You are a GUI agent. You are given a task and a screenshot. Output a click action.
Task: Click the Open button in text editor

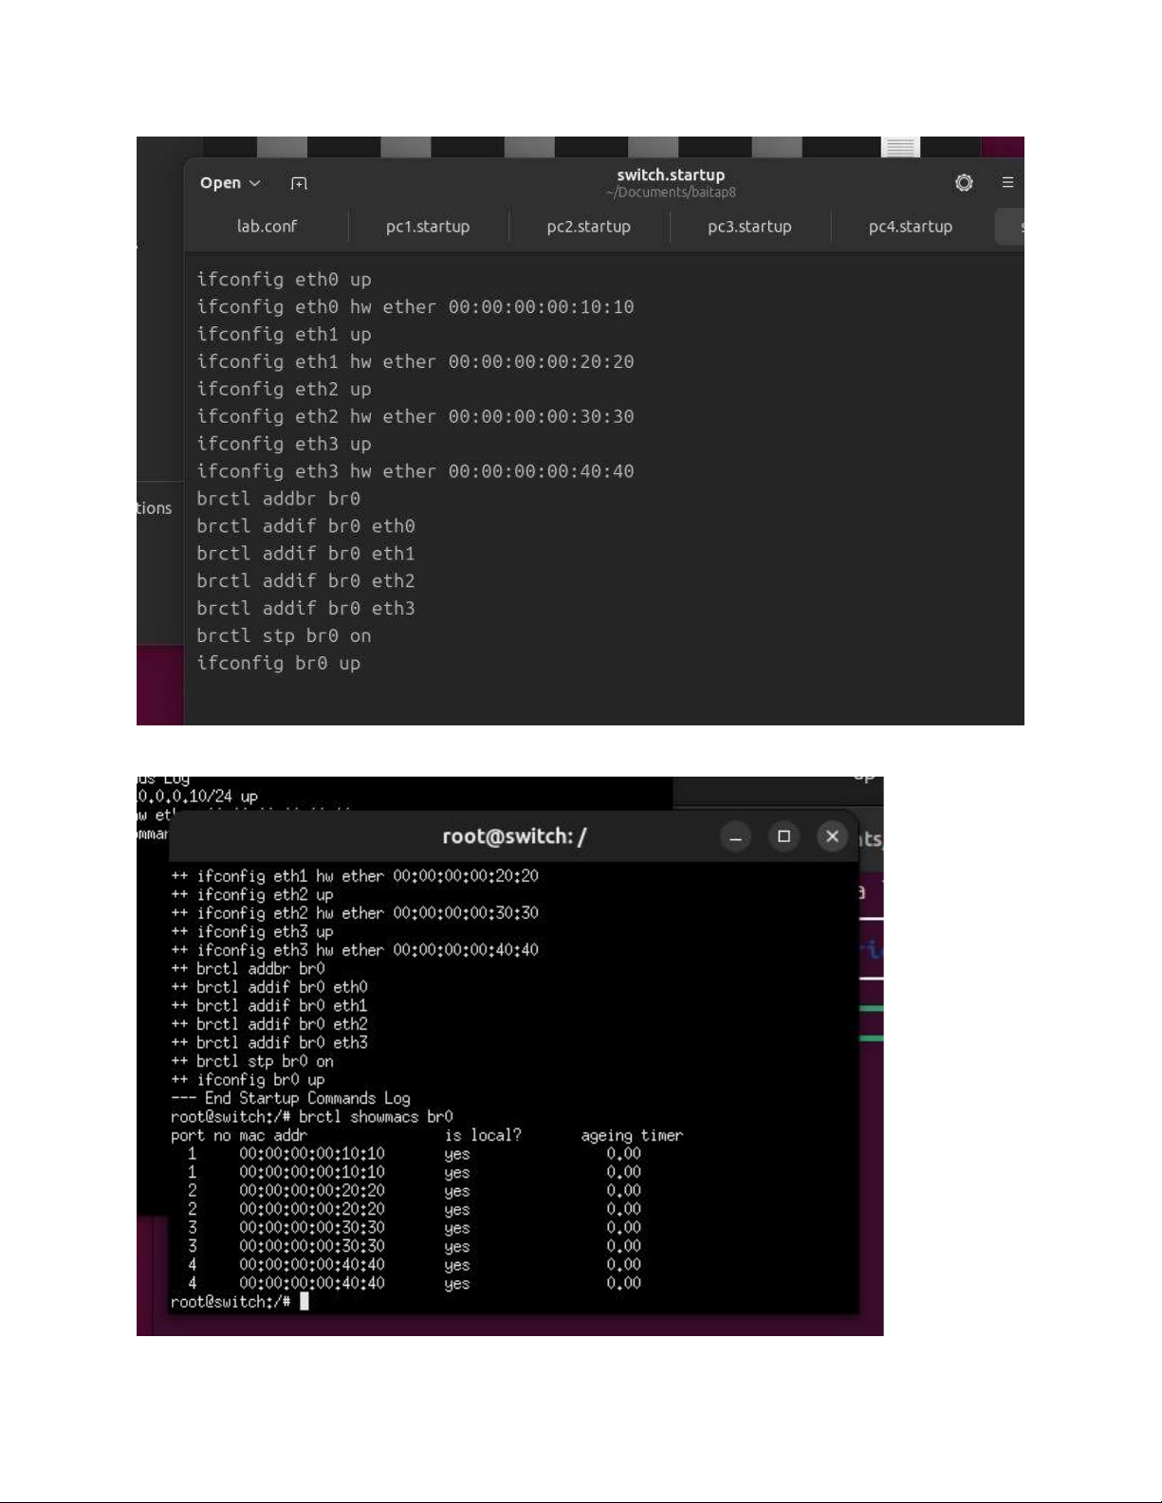point(220,183)
